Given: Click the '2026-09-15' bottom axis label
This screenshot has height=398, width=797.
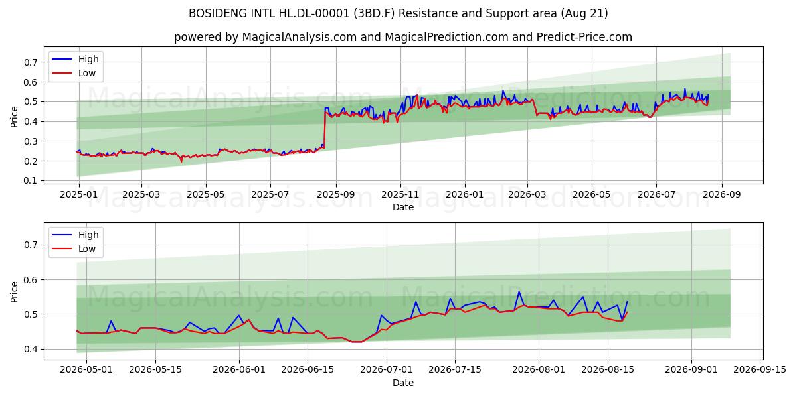Looking at the screenshot, I should point(760,371).
